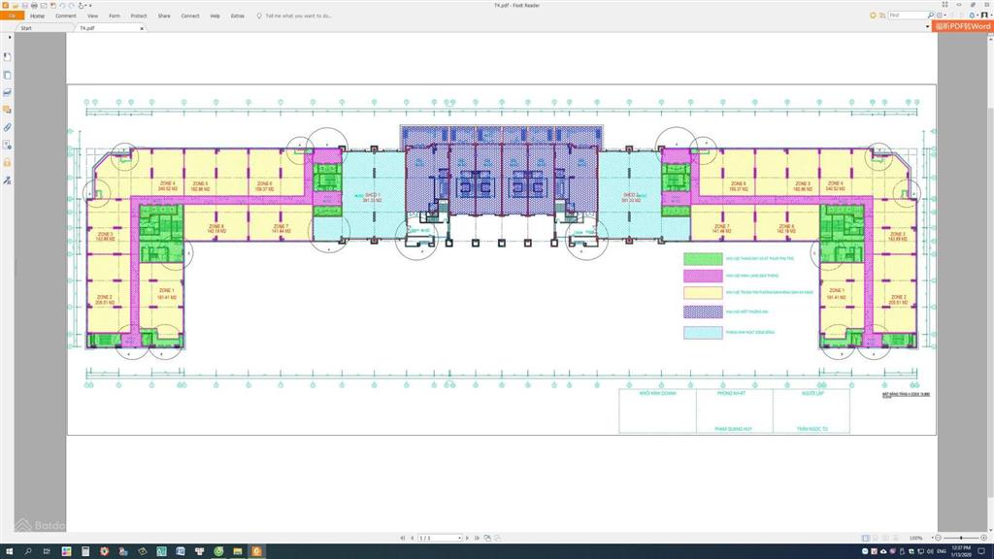
Task: Open the Comments panel in the left sidebar
Action: click(7, 110)
